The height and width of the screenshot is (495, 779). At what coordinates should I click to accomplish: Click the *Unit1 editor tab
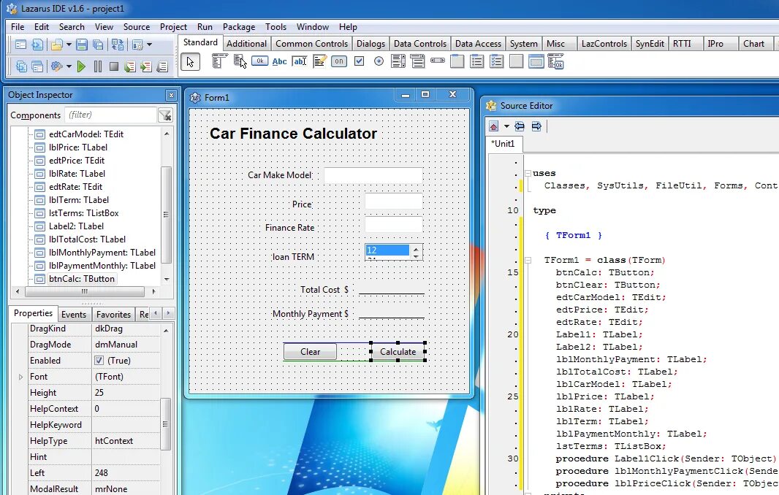coord(503,144)
